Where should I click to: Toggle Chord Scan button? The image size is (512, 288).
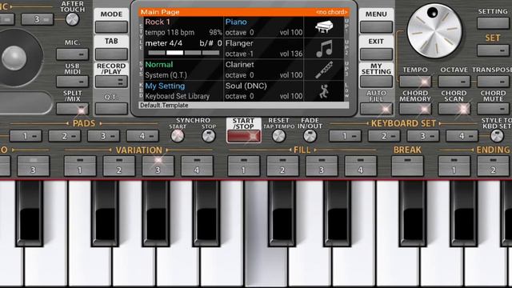click(x=454, y=109)
